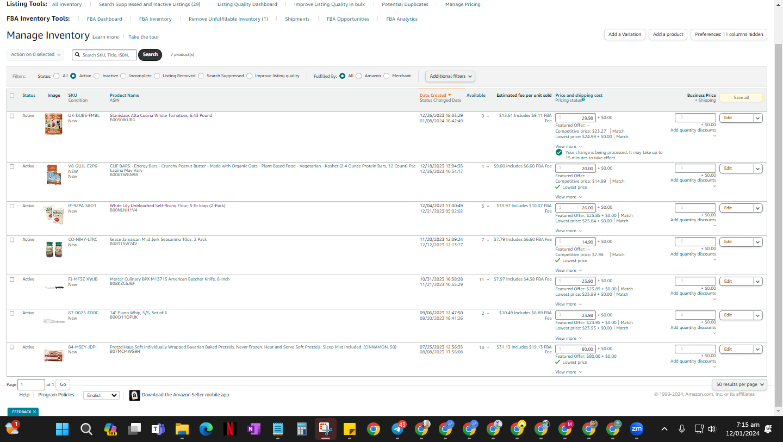The width and height of the screenshot is (783, 442).
Task: Launch Microsoft Edge from the taskbar
Action: click(x=206, y=429)
